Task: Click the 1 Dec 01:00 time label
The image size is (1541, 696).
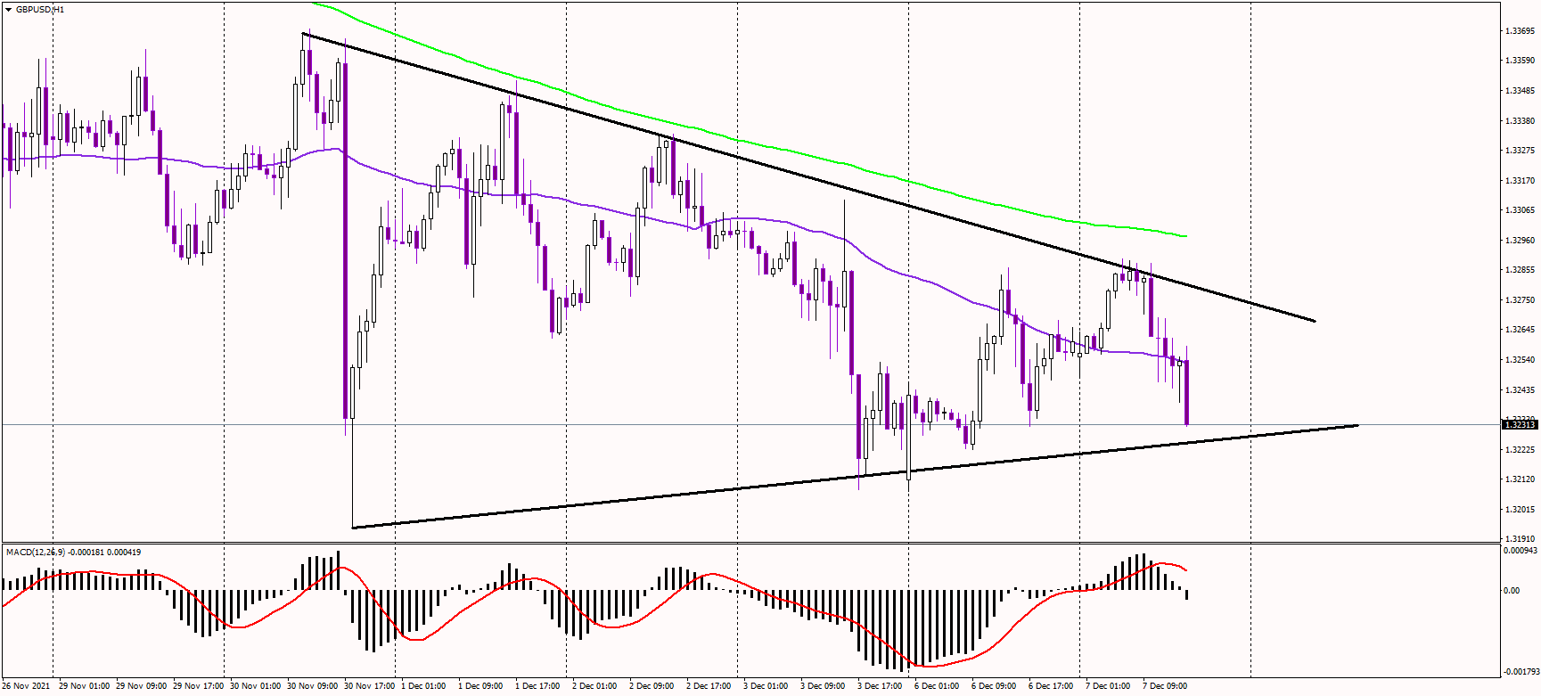Action: point(424,686)
